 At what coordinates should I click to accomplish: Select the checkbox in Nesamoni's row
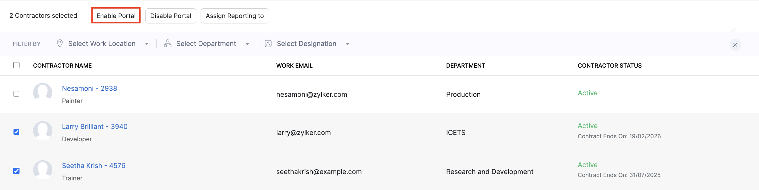pos(17,93)
